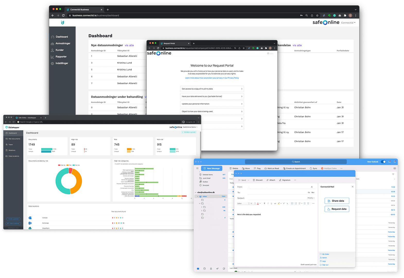Open extensions puzzle icon in Connectid Business browser
Screen dimensions: 404x278
click(345, 15)
